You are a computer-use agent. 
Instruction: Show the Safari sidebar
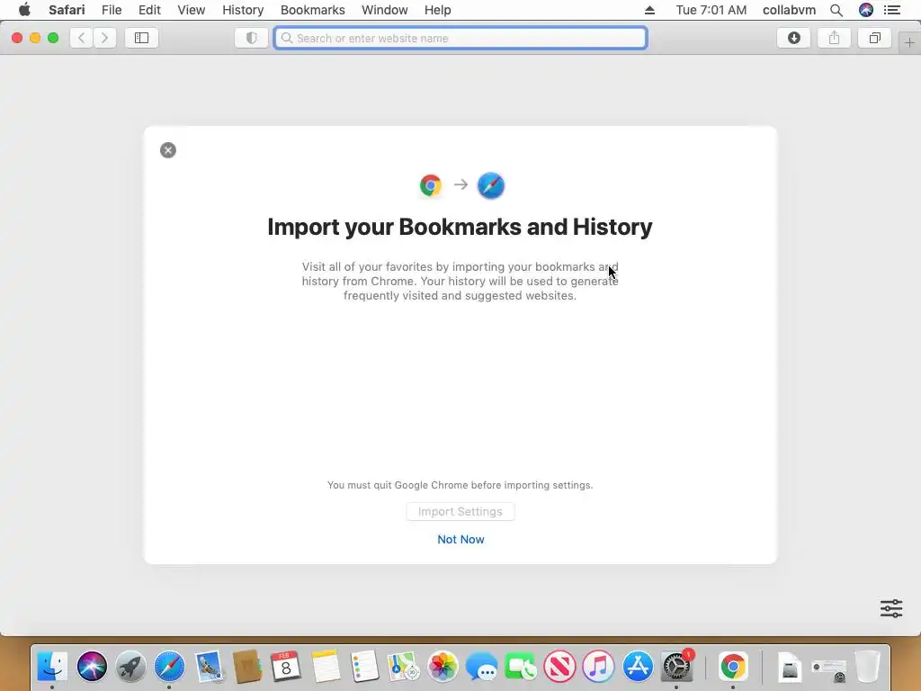[x=141, y=38]
